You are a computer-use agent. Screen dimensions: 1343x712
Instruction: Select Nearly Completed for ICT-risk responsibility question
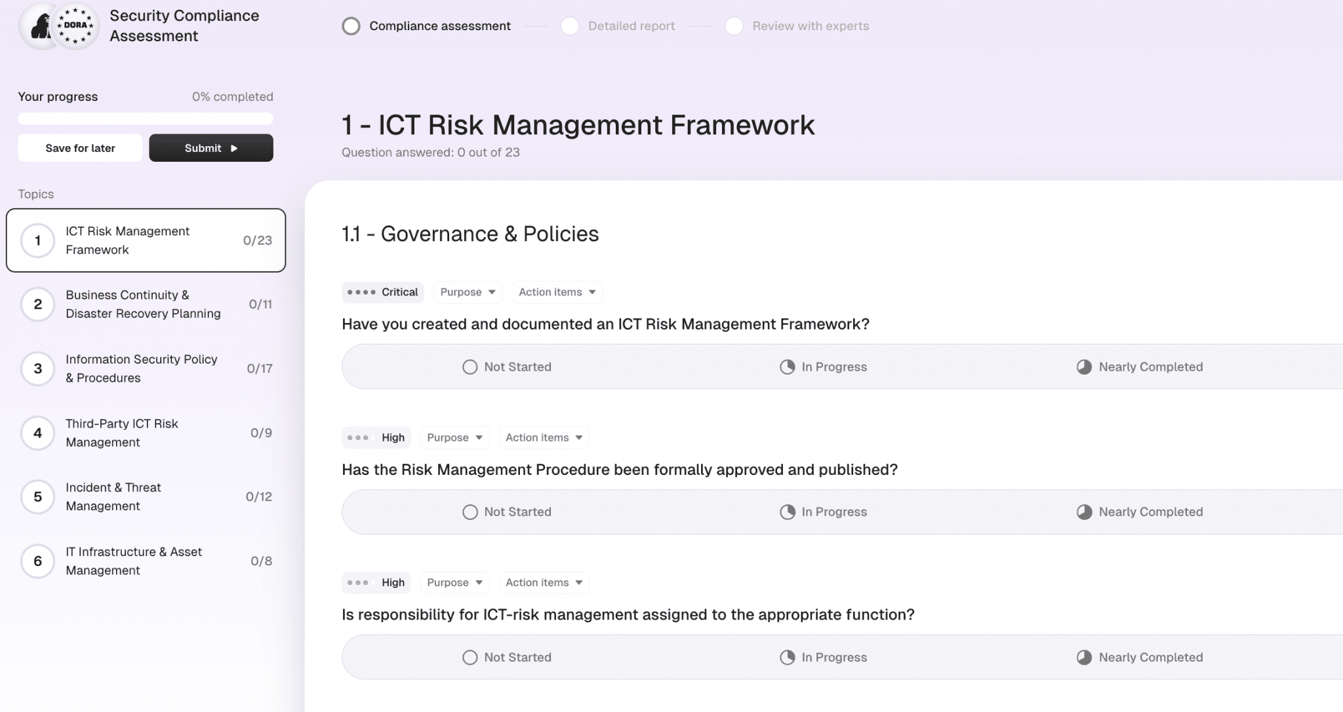pos(1140,658)
